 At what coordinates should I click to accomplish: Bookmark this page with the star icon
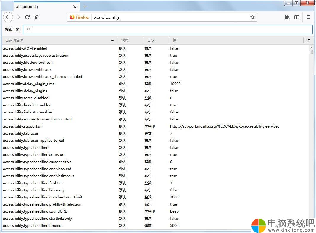252,17
